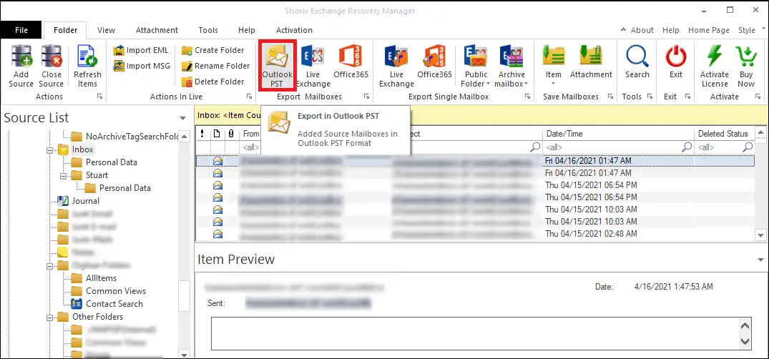Screen dimensions: 769x359
Task: Export mailboxes to Outlook PST
Action: (277, 67)
